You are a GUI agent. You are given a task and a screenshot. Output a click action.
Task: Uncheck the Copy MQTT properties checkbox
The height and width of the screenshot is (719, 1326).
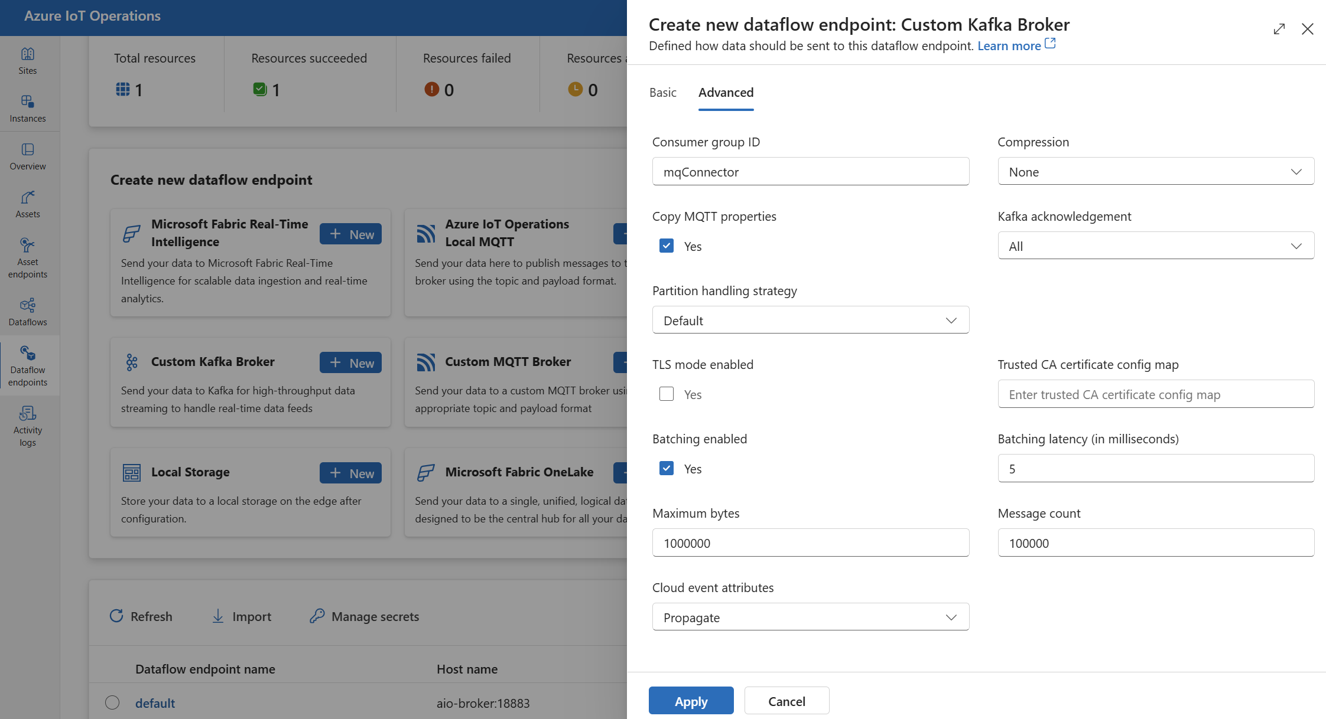pos(667,246)
